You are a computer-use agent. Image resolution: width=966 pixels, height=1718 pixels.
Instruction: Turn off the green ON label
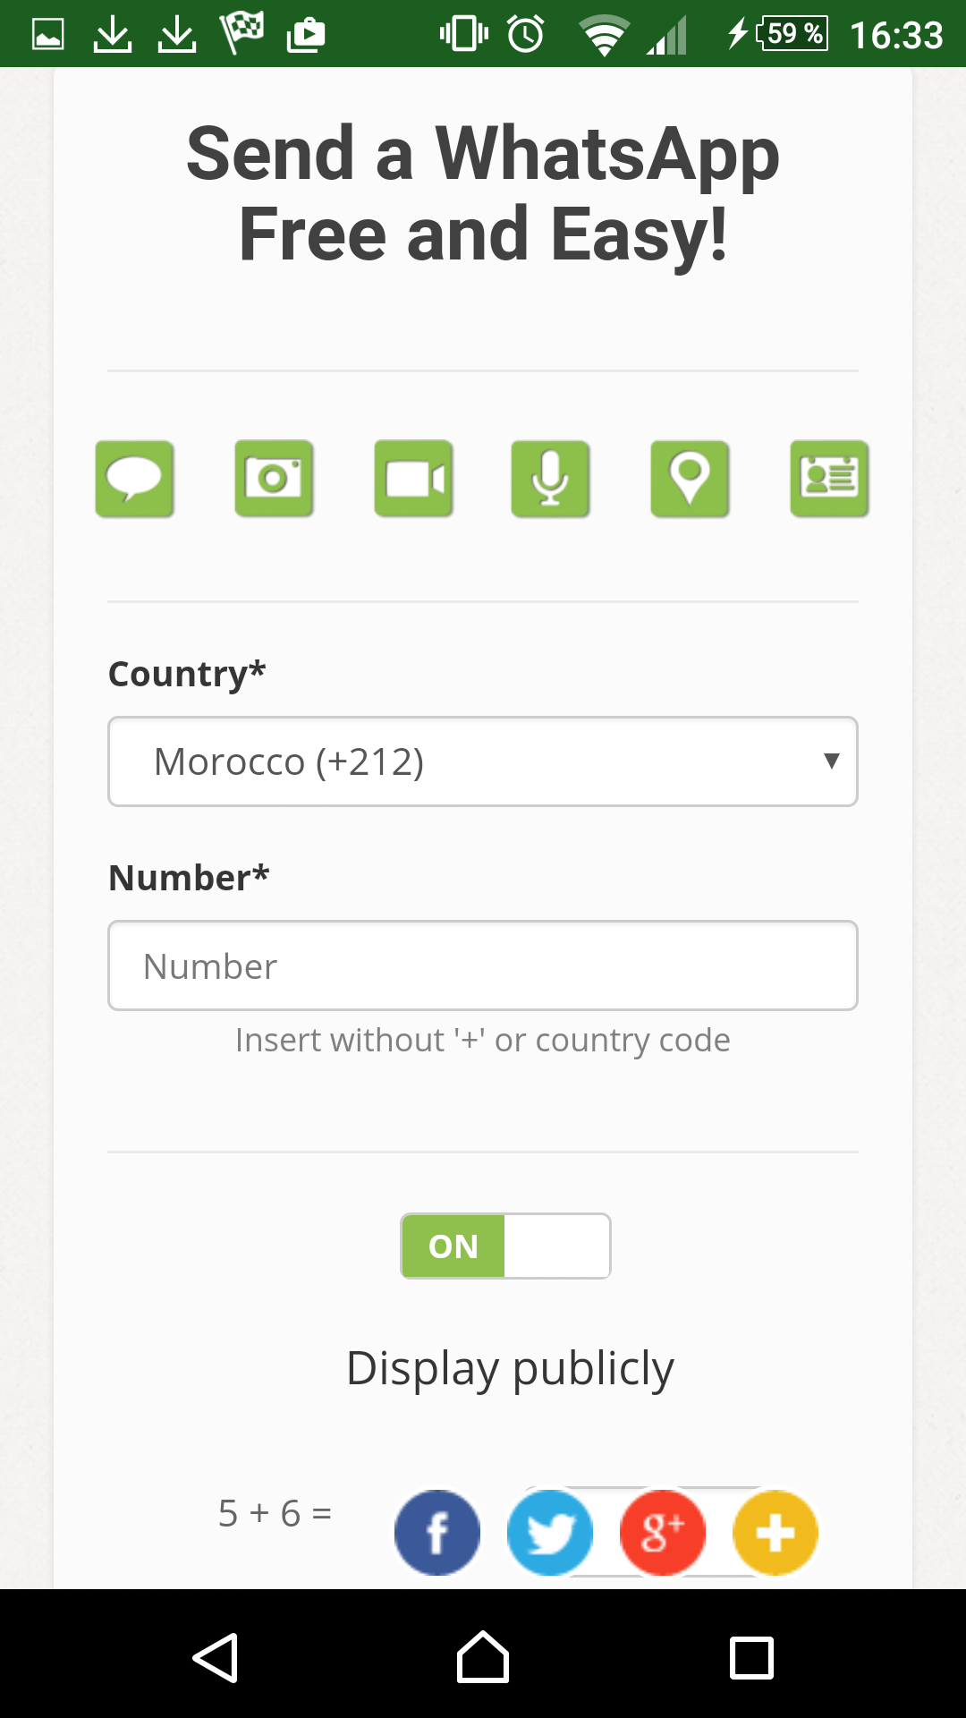point(453,1246)
